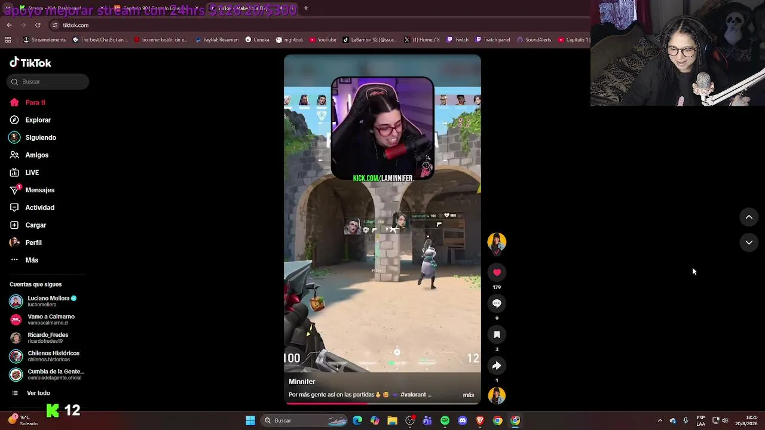Viewport: 765px width, 430px height.
Task: Open Vamo a Calmarno account
Action: [x=42, y=320]
